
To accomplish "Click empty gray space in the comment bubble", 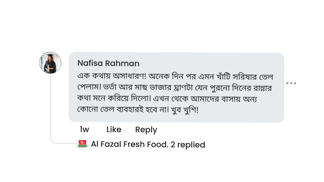I will pyautogui.click(x=240, y=111).
